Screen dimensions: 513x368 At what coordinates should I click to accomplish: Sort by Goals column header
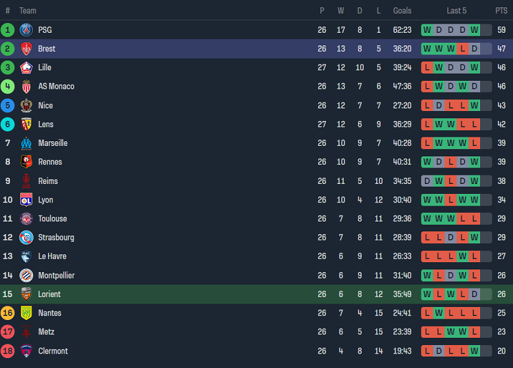(402, 11)
